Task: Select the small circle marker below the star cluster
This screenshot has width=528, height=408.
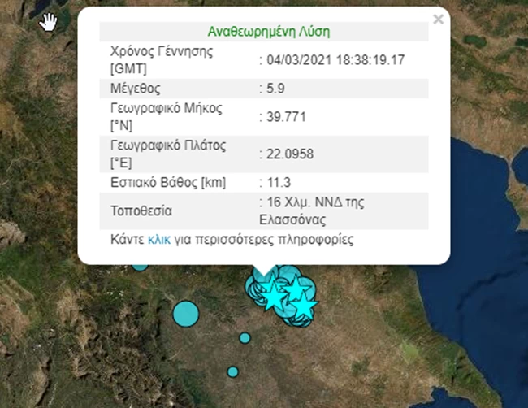Action: pyautogui.click(x=245, y=337)
